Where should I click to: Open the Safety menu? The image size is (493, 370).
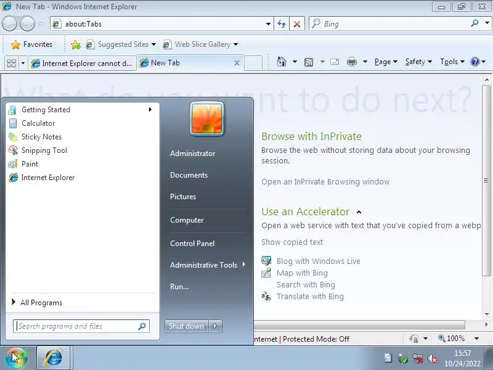[x=418, y=62]
